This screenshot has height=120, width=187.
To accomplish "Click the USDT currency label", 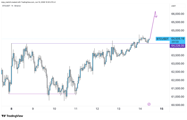I will point(174,6).
